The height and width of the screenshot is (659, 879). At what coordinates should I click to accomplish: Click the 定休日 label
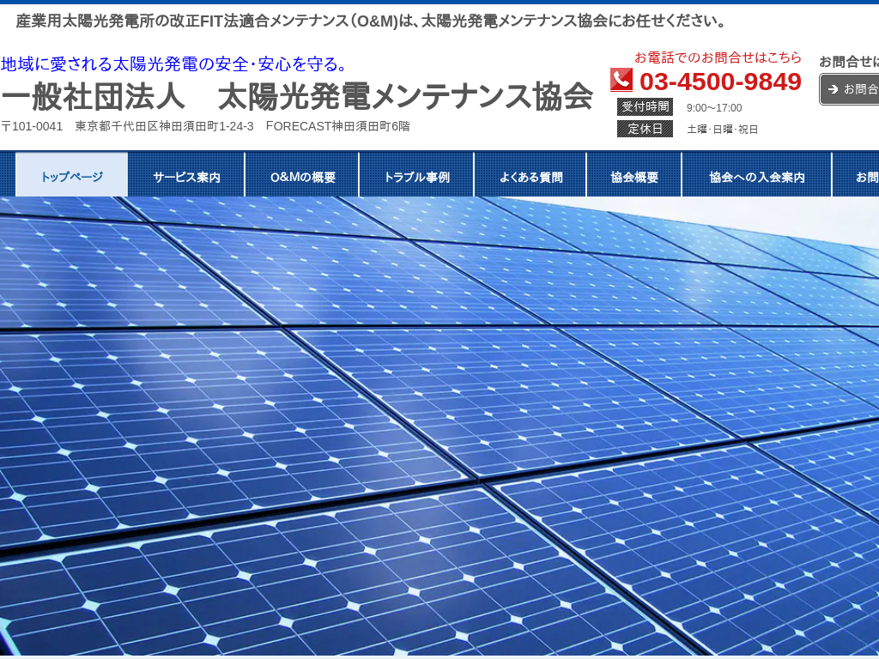tap(645, 129)
